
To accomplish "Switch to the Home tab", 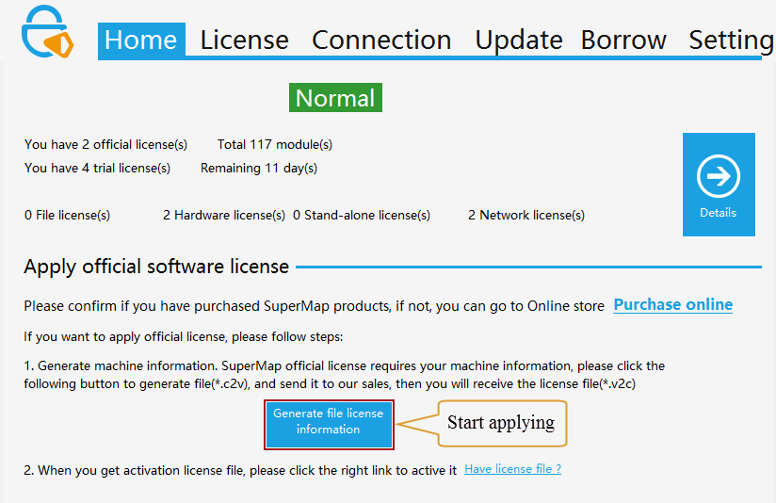I will (x=141, y=41).
